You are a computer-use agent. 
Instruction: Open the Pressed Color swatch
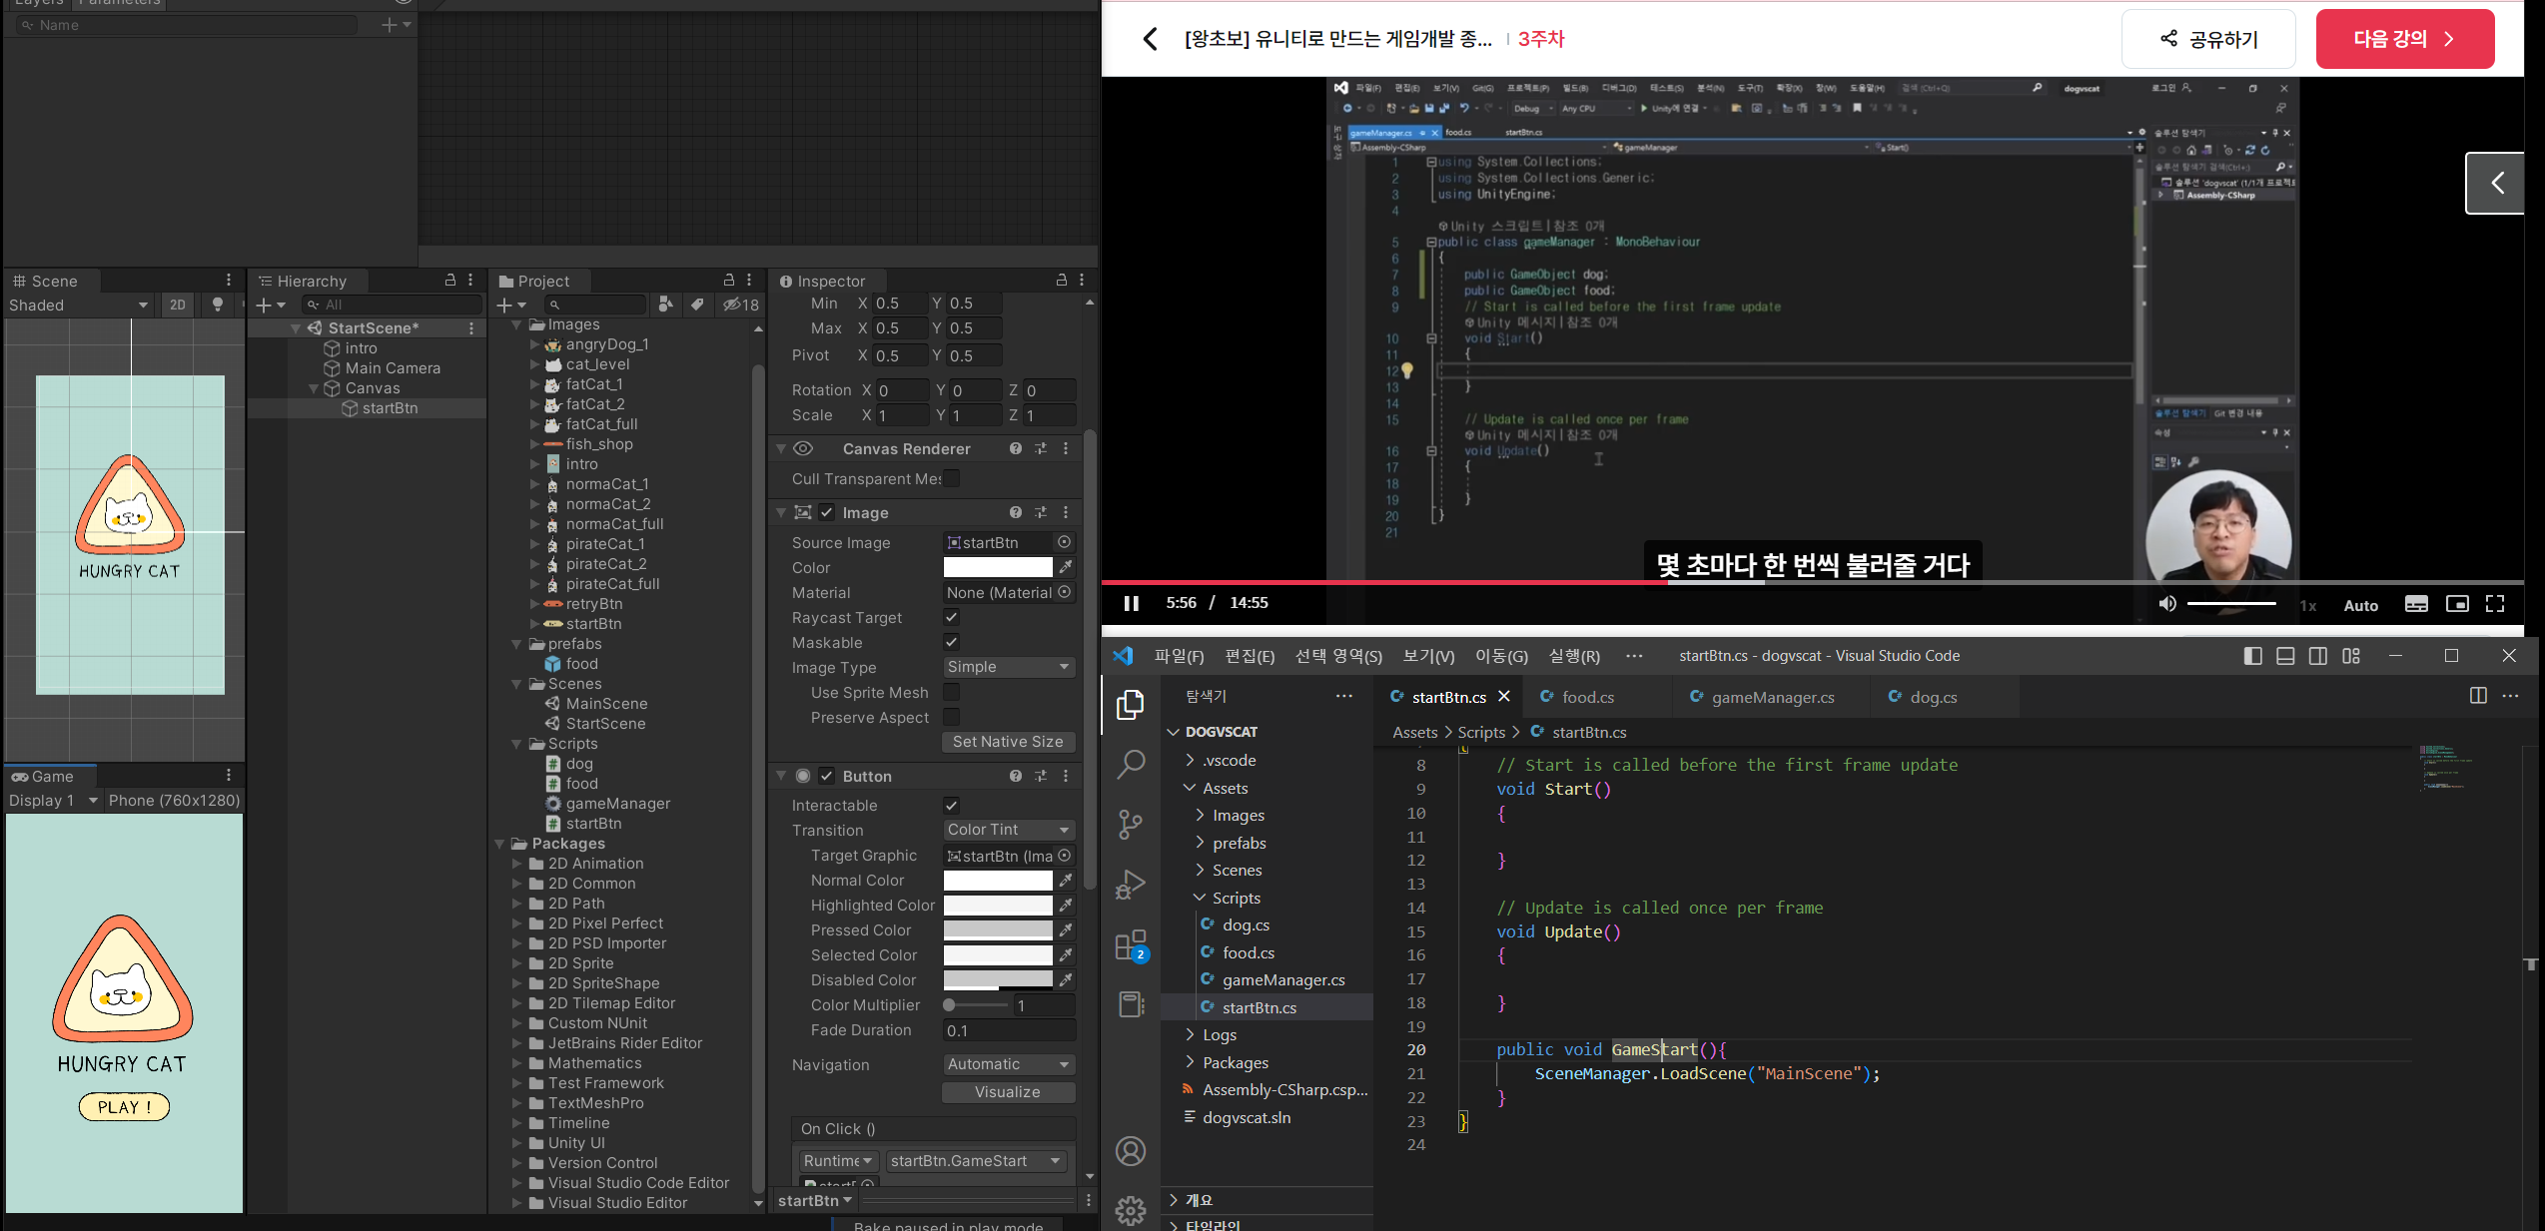(x=998, y=929)
